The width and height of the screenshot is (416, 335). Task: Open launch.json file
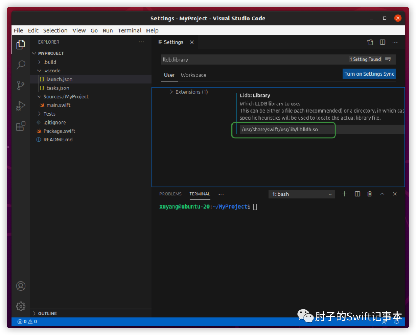[91, 79]
